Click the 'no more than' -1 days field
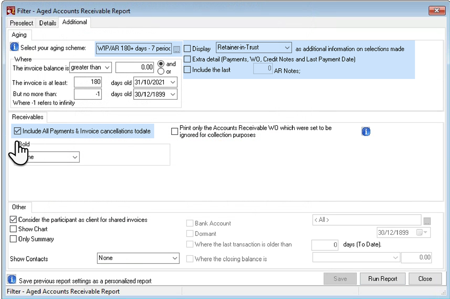450x299 pixels. [88, 94]
